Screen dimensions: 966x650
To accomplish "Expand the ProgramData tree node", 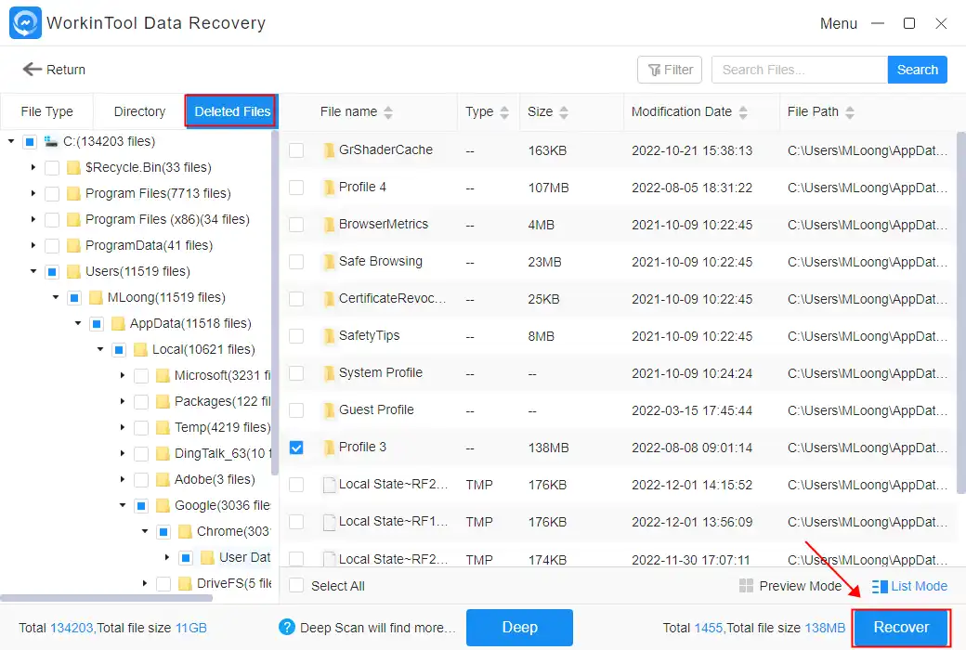I will [33, 245].
